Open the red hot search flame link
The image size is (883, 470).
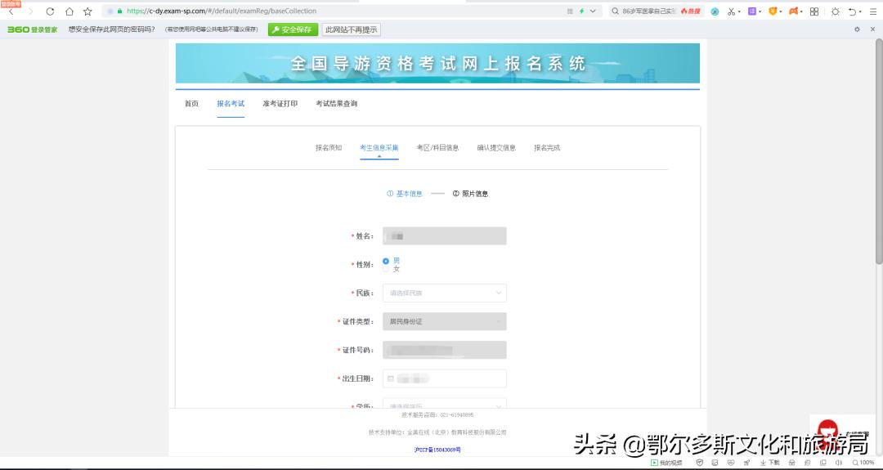click(690, 11)
